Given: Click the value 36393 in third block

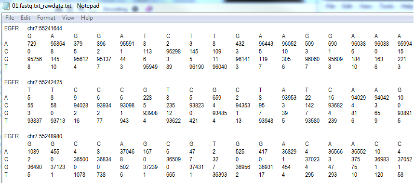Looking at the screenshot, I should point(220,175).
